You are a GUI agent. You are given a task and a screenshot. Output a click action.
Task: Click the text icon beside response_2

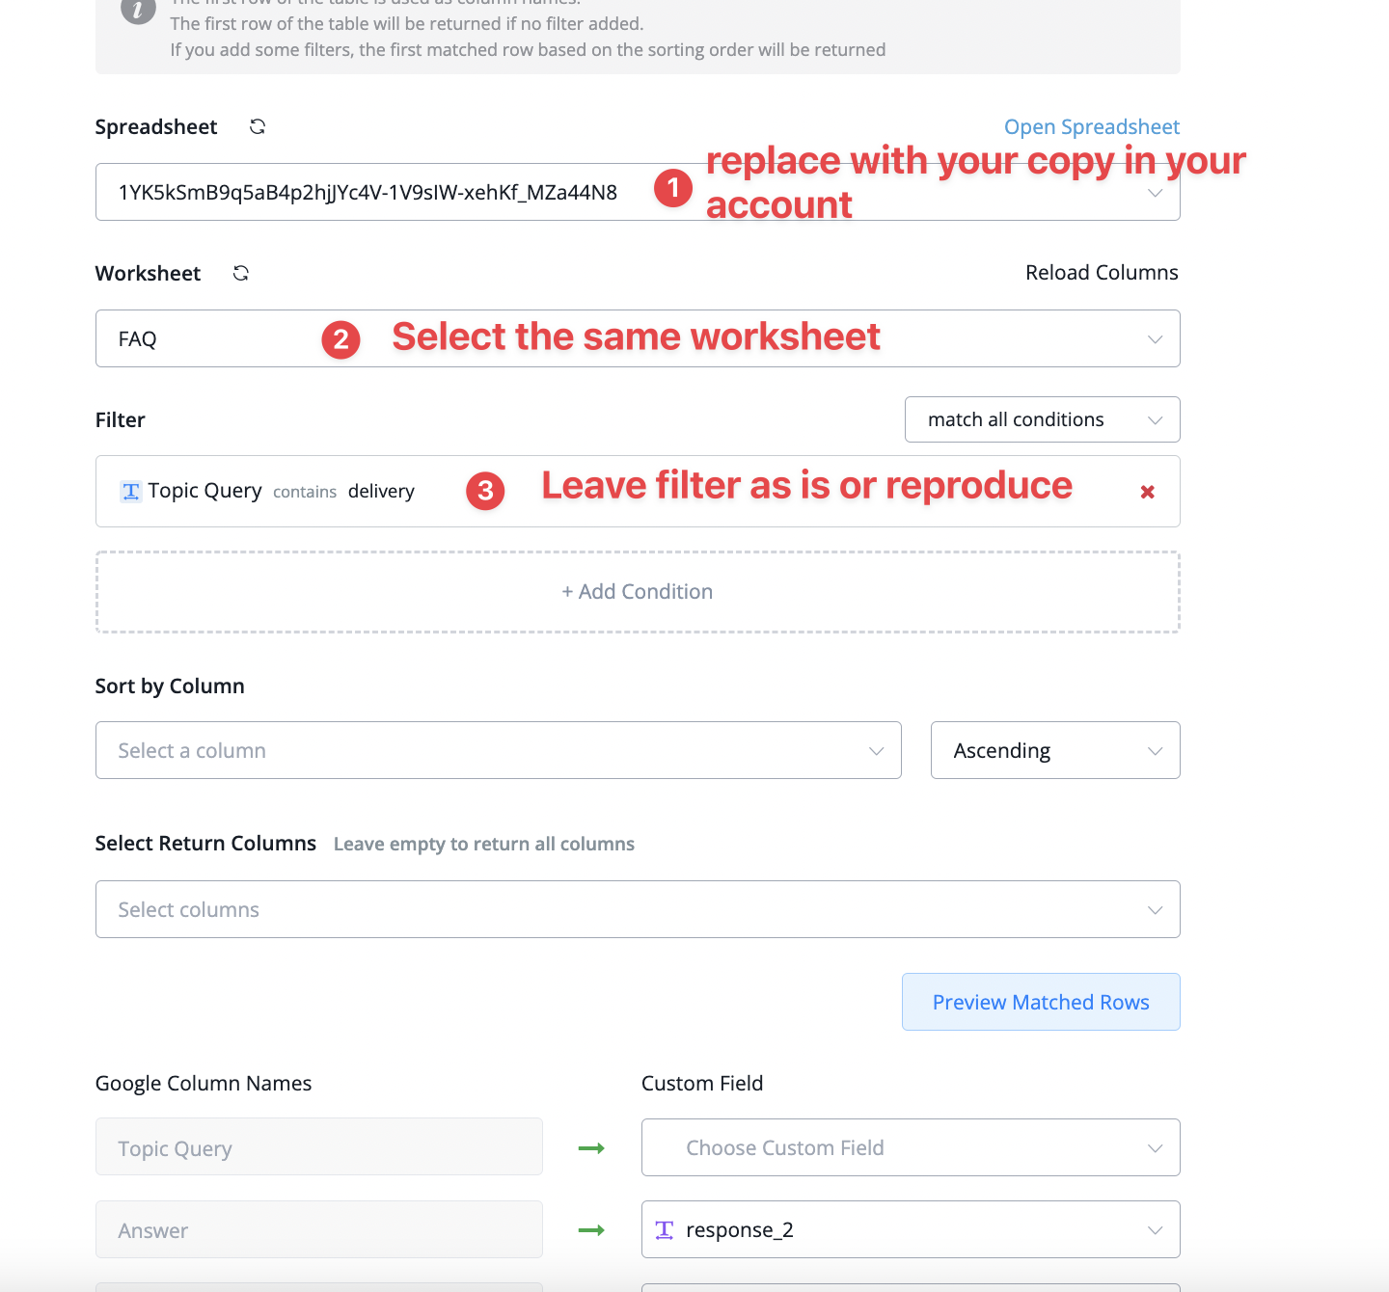click(x=665, y=1229)
